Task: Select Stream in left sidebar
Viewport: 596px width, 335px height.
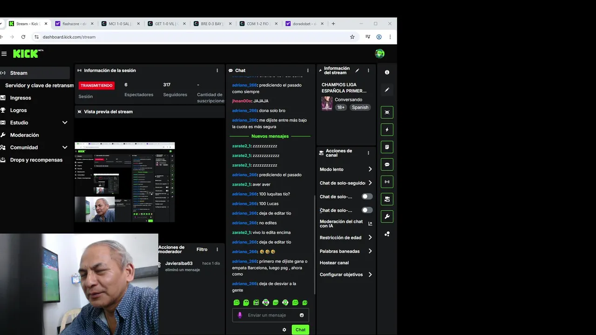Action: (34, 73)
